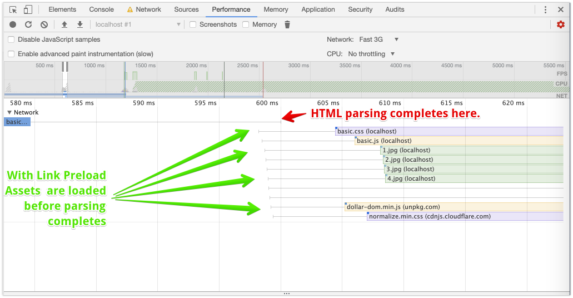This screenshot has width=573, height=298.
Task: Click the Load profile upload arrow
Action: click(64, 24)
